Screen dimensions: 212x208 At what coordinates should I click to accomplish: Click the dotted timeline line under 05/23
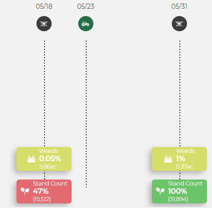click(x=86, y=114)
